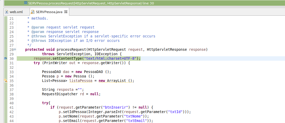Click the setEmail call on line 44
The height and width of the screenshot is (123, 285).
(71, 121)
